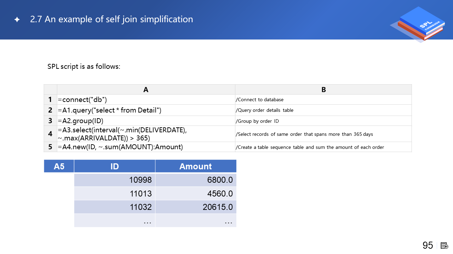
Task: Click the slide title '2.7 An example of self join simplification'
Action: 111,19
